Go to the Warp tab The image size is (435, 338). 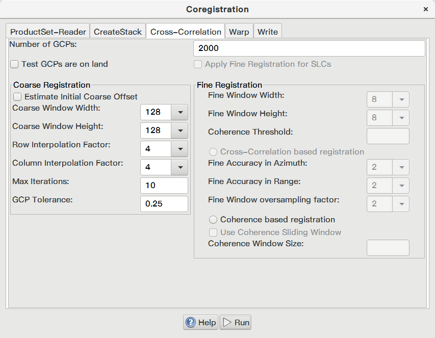pos(239,32)
